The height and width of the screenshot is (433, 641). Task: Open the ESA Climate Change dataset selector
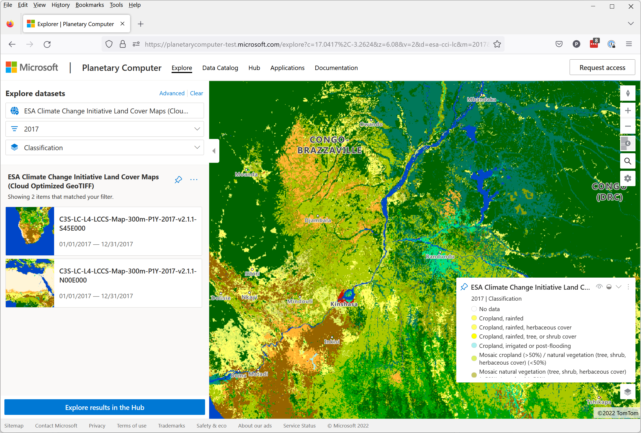tap(105, 111)
